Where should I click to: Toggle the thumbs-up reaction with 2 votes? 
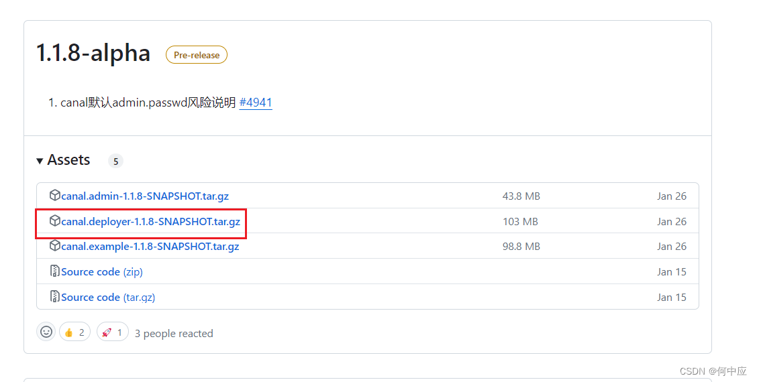[x=75, y=332]
